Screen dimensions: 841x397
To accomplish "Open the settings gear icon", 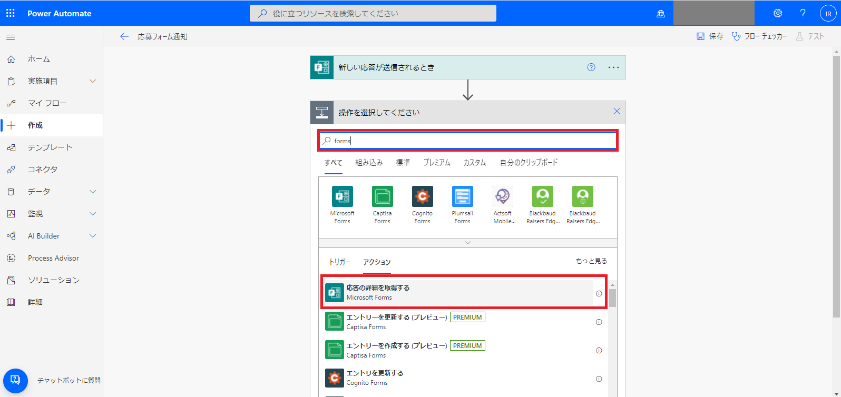I will [x=778, y=13].
